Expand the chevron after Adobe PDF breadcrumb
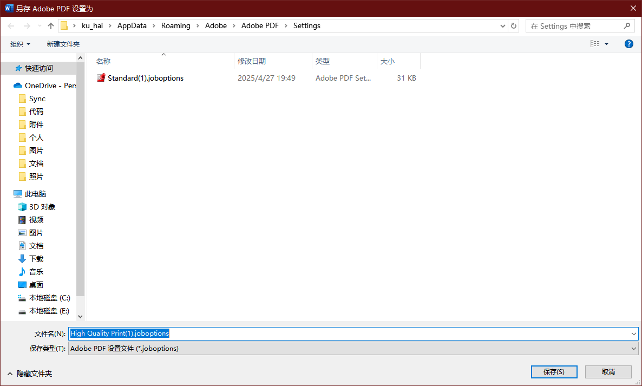642x386 pixels. 286,26
